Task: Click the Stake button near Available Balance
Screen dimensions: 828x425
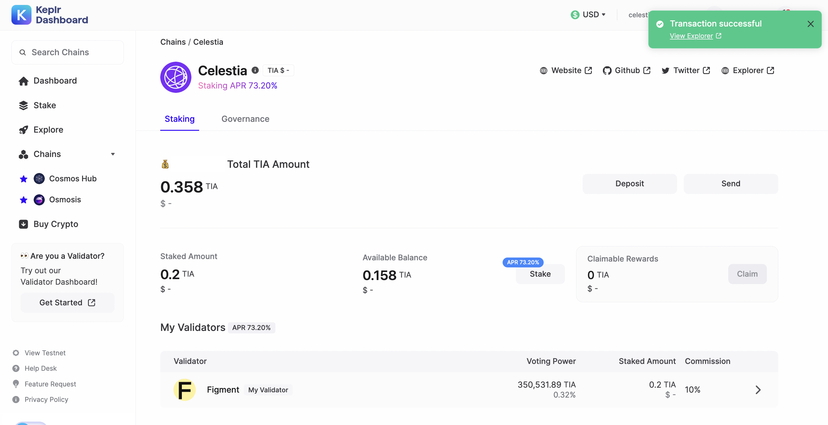Action: tap(540, 274)
